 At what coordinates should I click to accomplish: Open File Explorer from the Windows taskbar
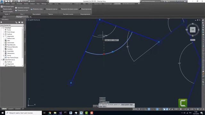(x=55, y=113)
